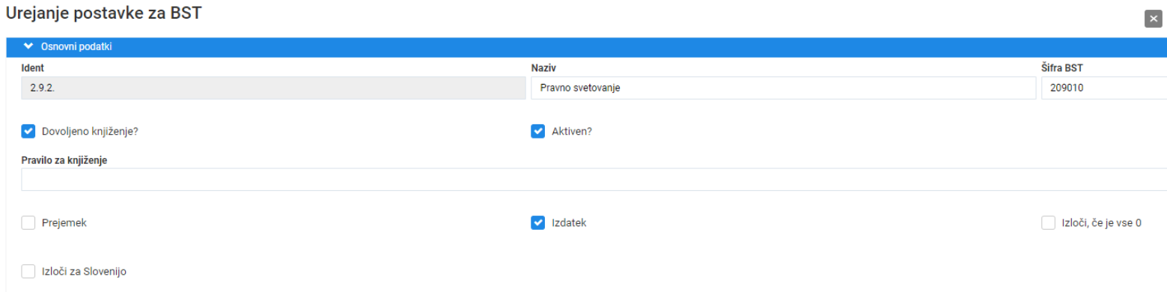Select the Ident field containing 2.9.2.
The height and width of the screenshot is (292, 1167).
pos(274,88)
